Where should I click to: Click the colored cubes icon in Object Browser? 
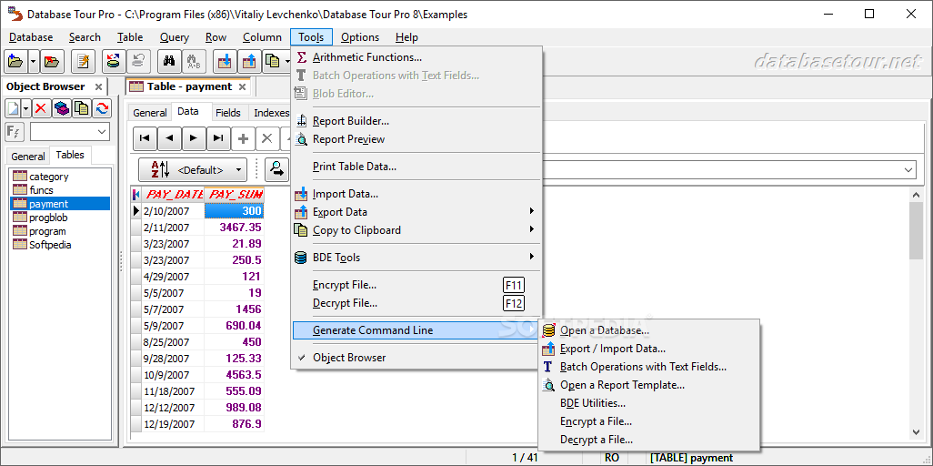pyautogui.click(x=61, y=108)
